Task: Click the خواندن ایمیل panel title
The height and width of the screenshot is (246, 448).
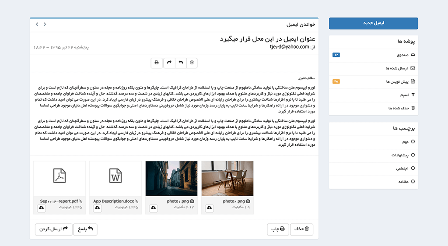Action: 301,25
